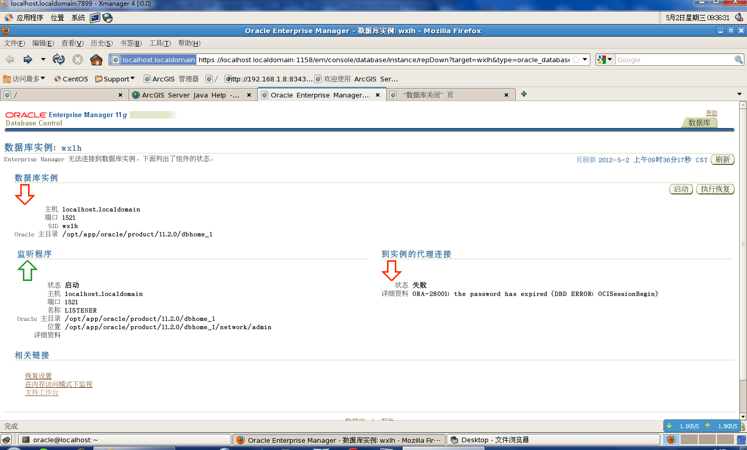
Task: Open the CentOS bookmark
Action: 71,79
